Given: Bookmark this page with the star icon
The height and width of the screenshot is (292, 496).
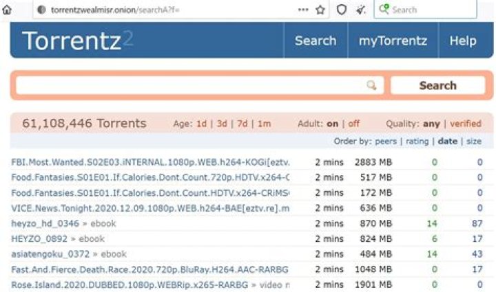Looking at the screenshot, I should 321,10.
